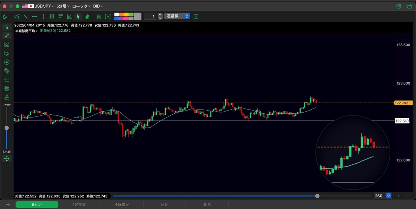Select the channel line drawing tool
Viewport: 416px width, 209px height.
tap(17, 16)
